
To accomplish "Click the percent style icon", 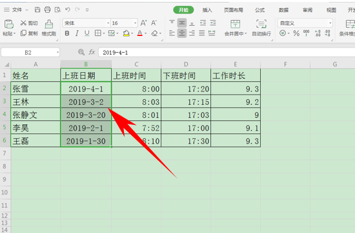I will 296,33.
